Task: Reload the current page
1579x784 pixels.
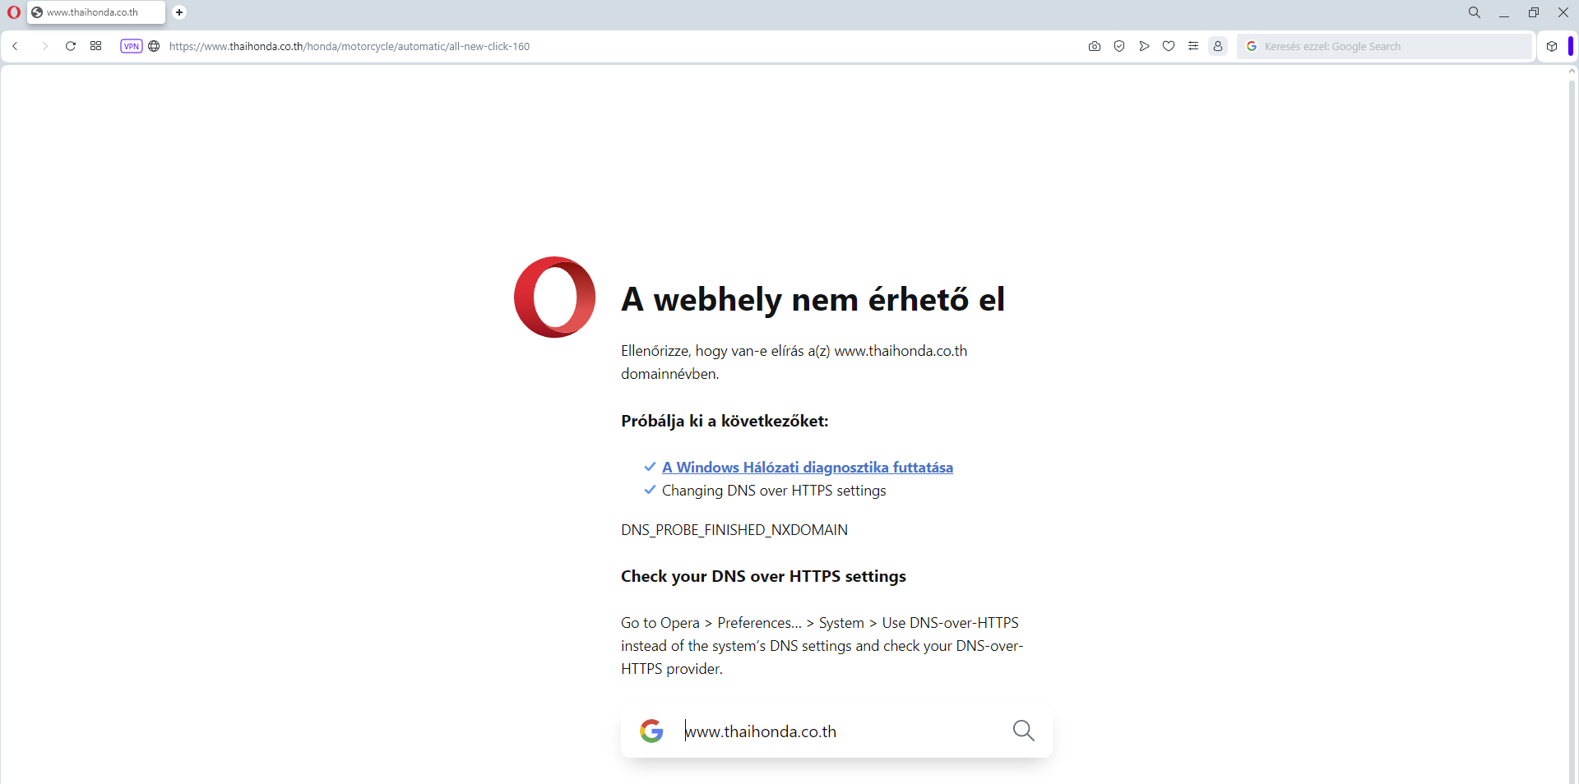Action: (71, 46)
